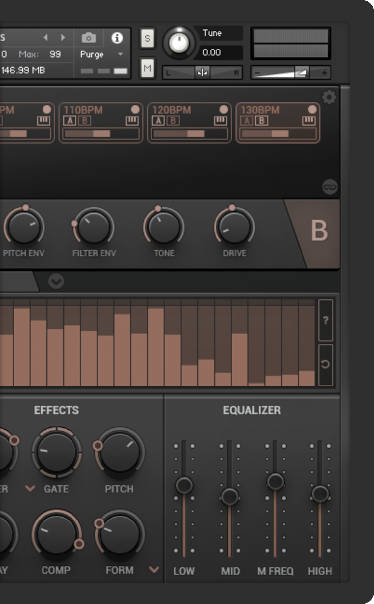Click the GATE effect knob
This screenshot has width=374, height=604.
pos(57,452)
